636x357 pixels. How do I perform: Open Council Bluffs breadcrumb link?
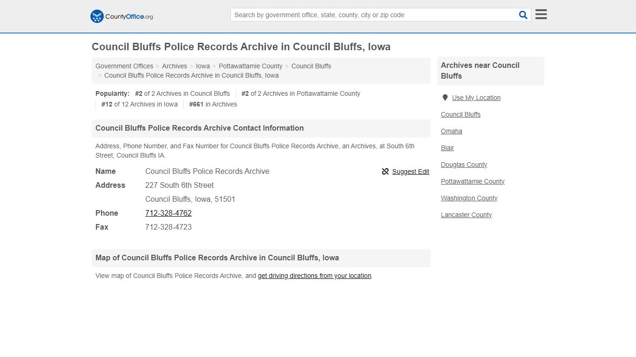311,66
